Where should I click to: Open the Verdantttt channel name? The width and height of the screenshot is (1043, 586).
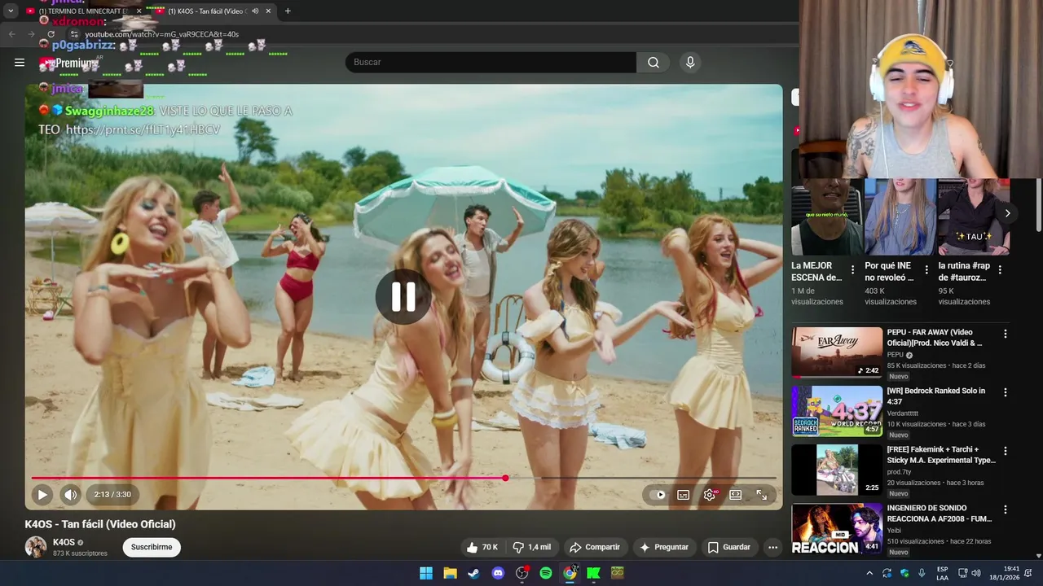(903, 413)
